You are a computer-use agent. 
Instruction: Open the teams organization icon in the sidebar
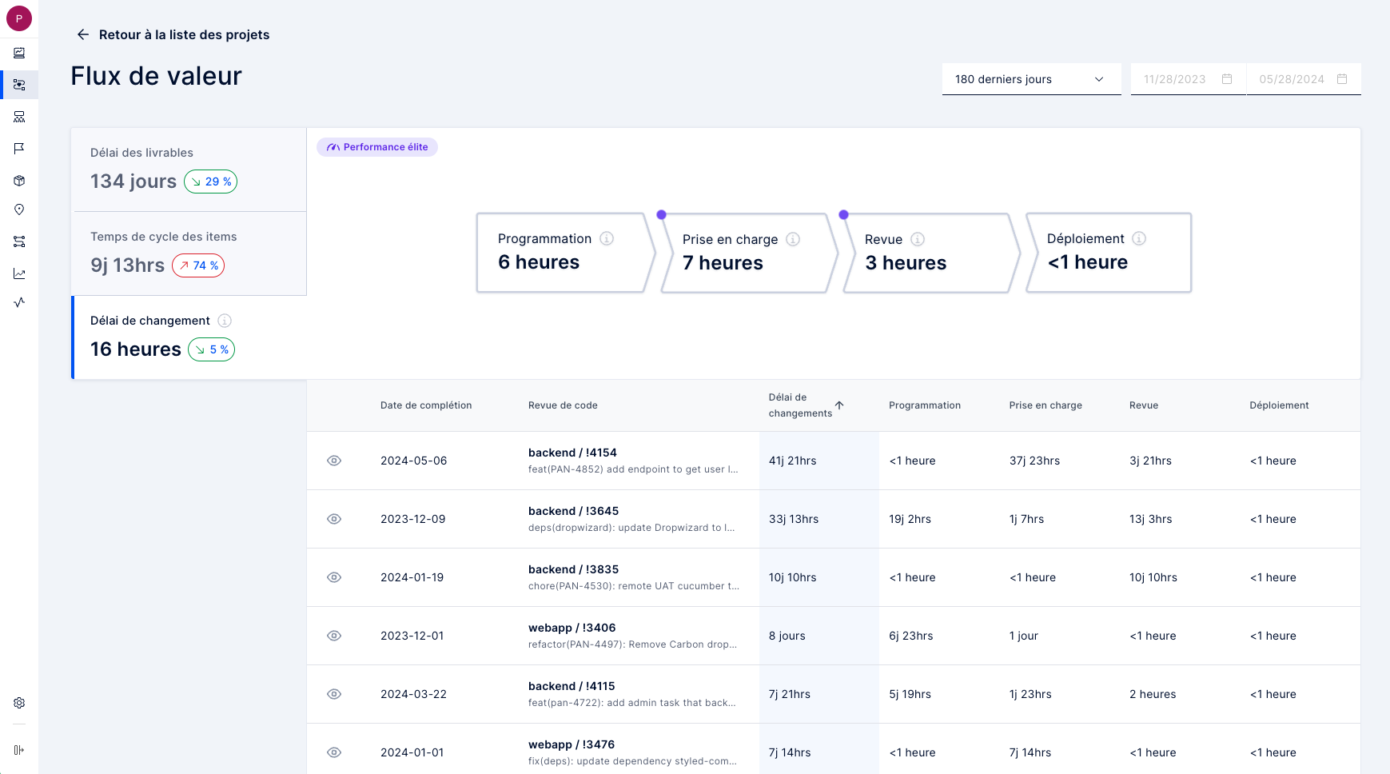(x=19, y=117)
